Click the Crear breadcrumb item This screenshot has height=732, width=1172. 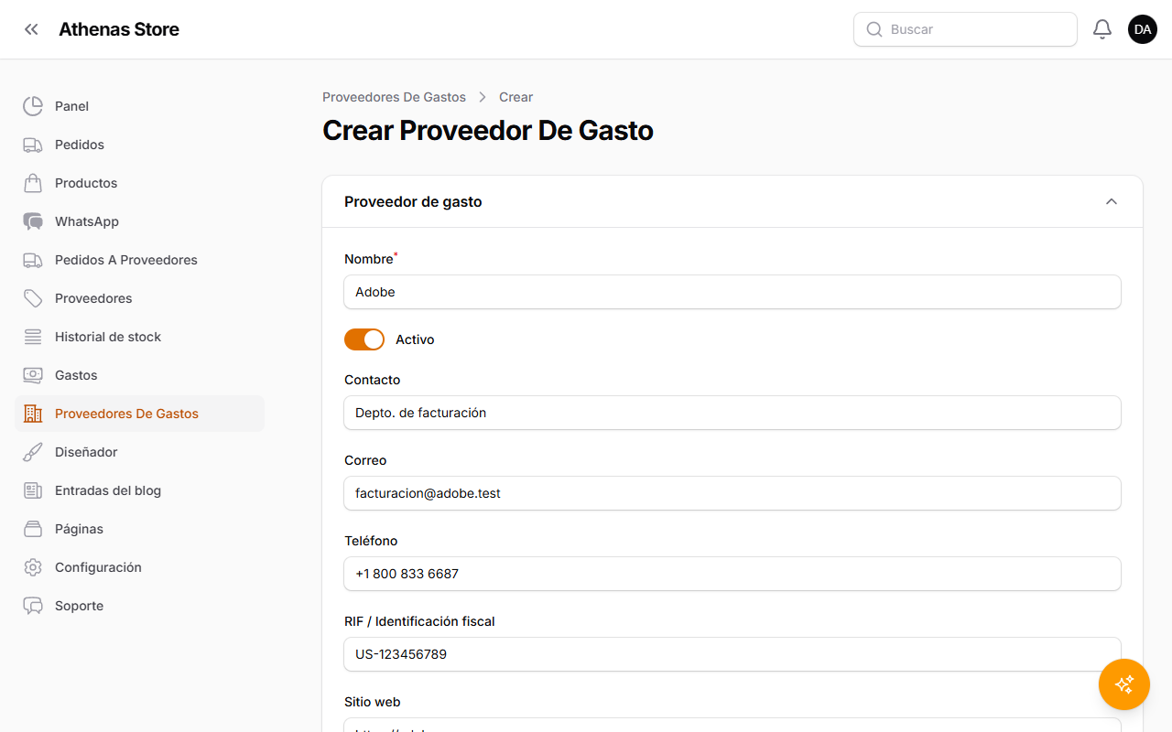(x=515, y=97)
